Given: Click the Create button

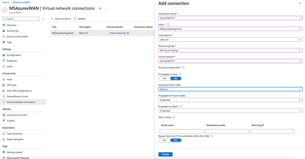Looking at the screenshot, I should coord(166,154).
